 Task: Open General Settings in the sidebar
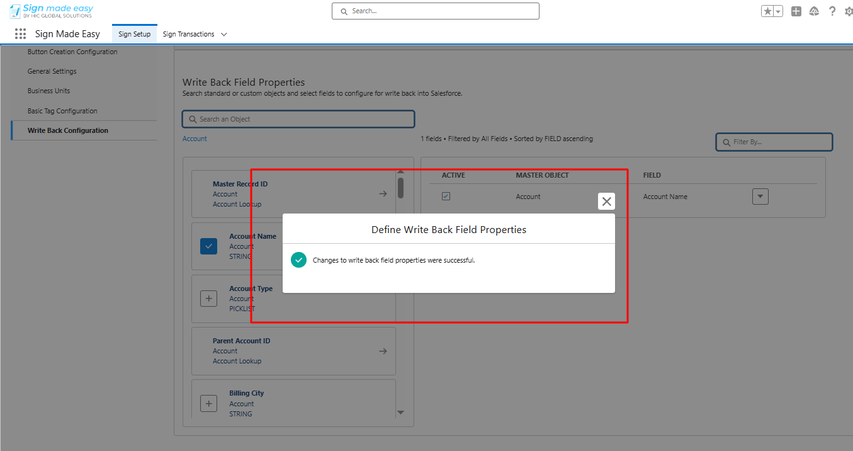point(52,71)
